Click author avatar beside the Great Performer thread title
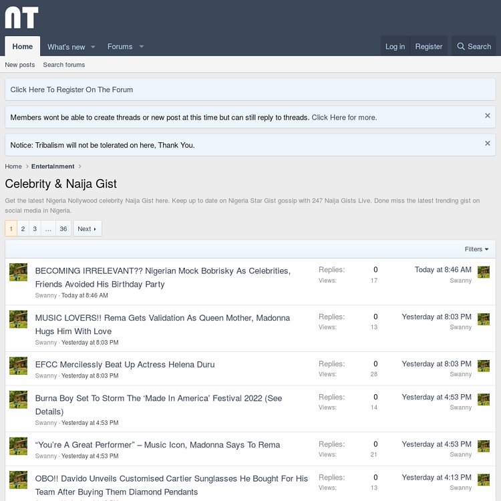The width and height of the screenshot is (501, 501). point(18,446)
